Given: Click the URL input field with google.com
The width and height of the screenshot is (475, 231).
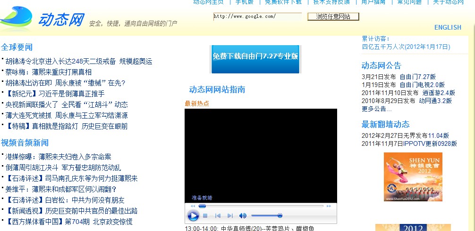Looking at the screenshot, I should 257,16.
